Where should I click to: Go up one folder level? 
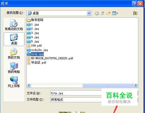click(103, 13)
